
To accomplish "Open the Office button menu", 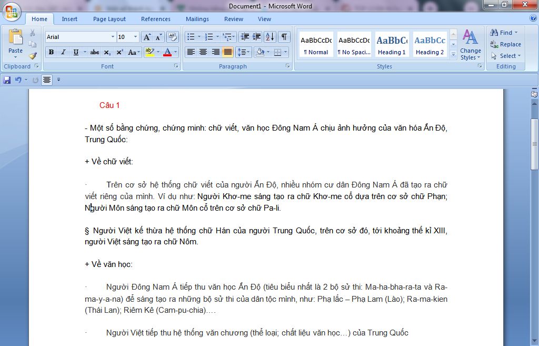I will coord(12,12).
